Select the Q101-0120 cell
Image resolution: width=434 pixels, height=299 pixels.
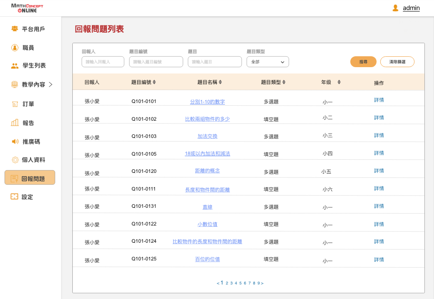tap(144, 172)
